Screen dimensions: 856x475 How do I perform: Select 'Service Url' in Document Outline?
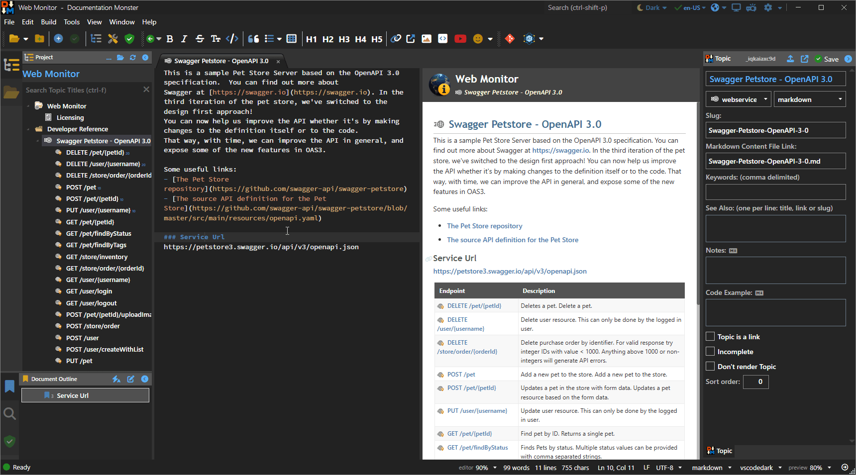[x=85, y=395]
